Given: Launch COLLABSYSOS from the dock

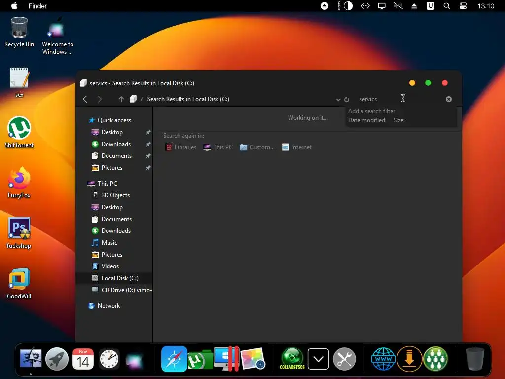Looking at the screenshot, I should [x=292, y=358].
